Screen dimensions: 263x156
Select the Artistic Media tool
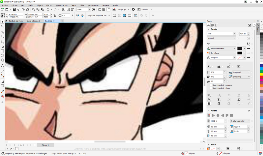click(x=2, y=46)
